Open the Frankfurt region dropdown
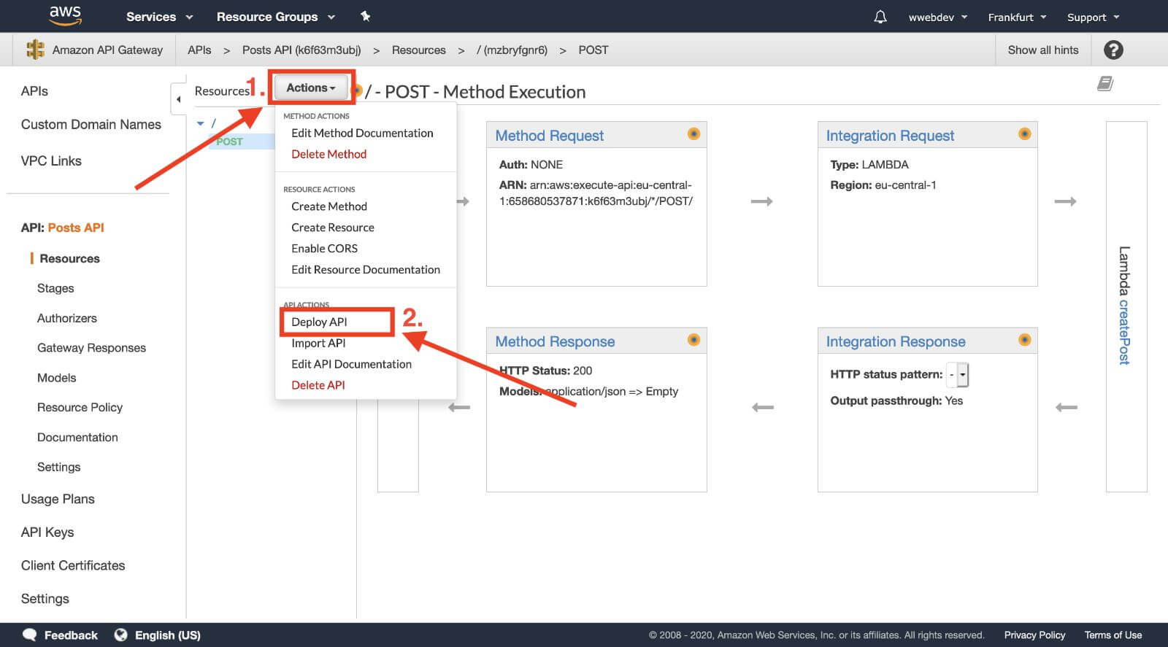Viewport: 1168px width, 647px height. click(1017, 17)
